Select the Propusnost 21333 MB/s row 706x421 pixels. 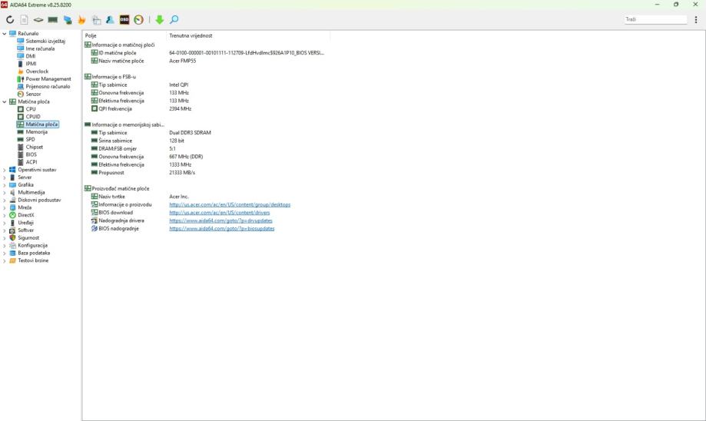(207, 173)
